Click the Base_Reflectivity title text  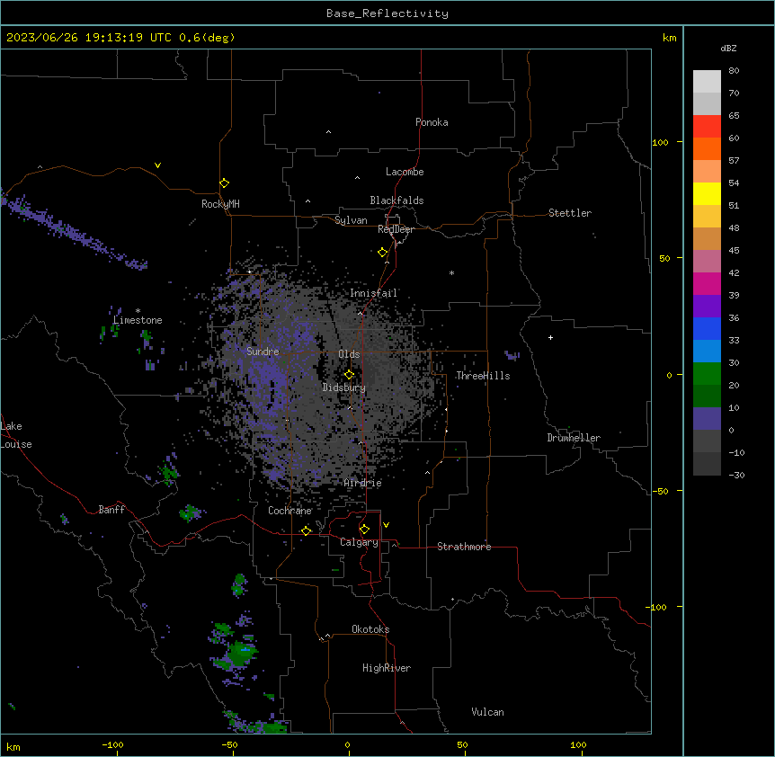pos(387,13)
